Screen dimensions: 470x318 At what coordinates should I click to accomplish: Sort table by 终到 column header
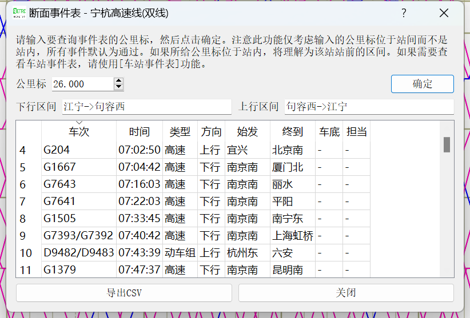(x=293, y=131)
